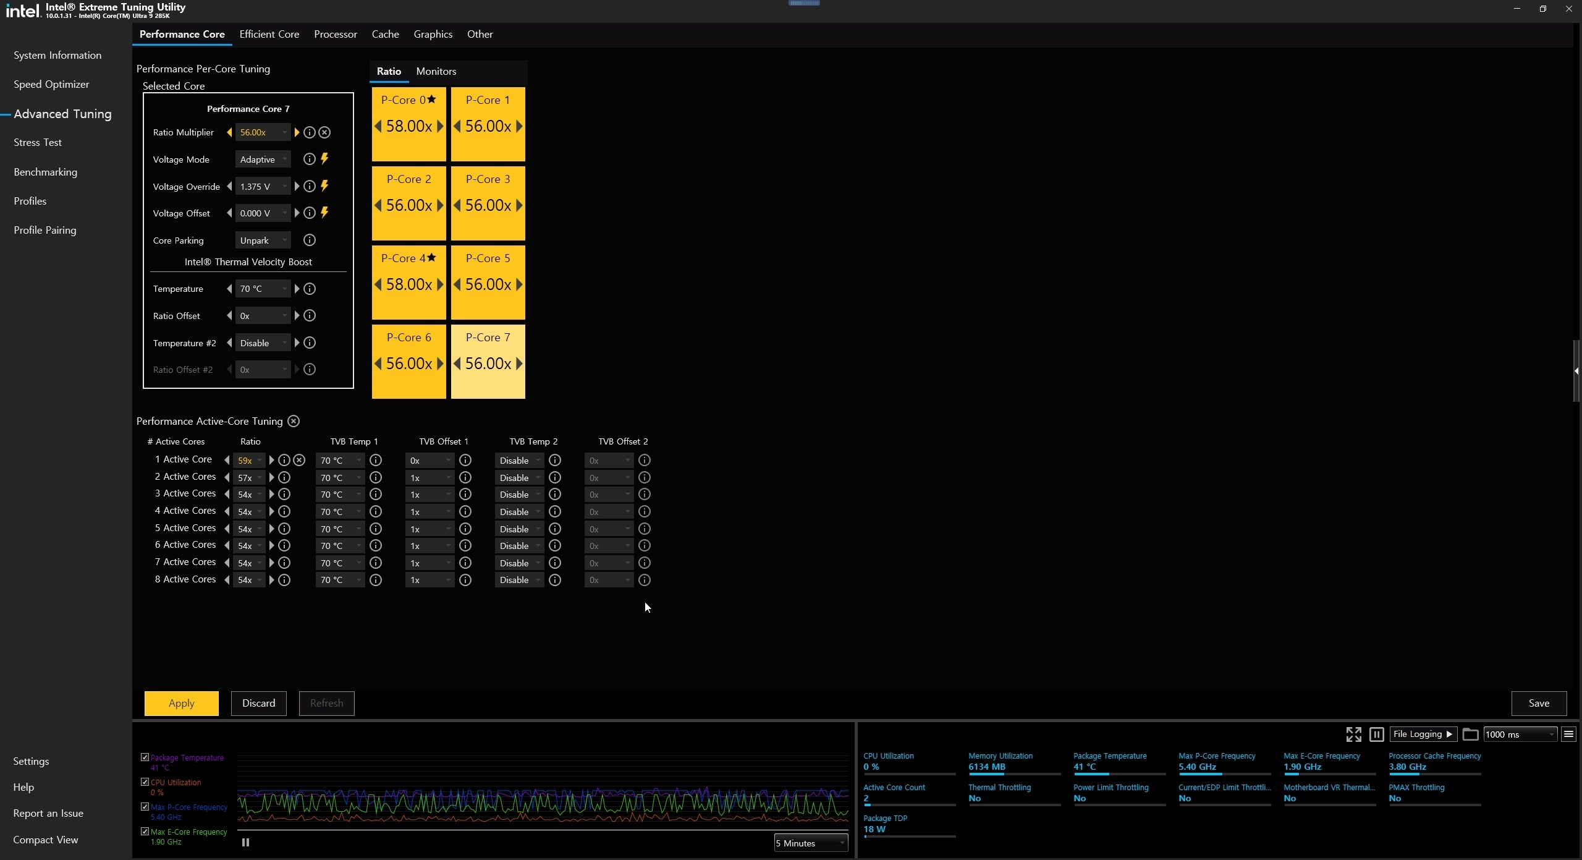
Task: Open info icon for Temperature #2
Action: coord(310,343)
